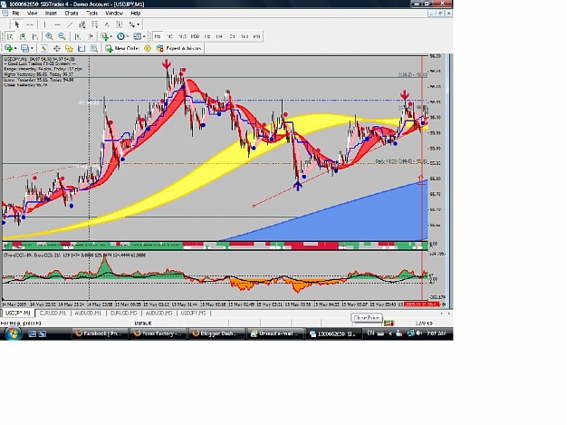566x425 pixels.
Task: Switch to the EURUSD,M1 chart tab
Action: click(53, 313)
